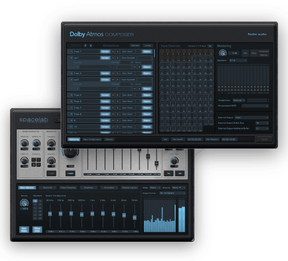Image resolution: width=288 pixels, height=261 pixels.
Task: Click Objects button for Track 3
Action: [147, 73]
